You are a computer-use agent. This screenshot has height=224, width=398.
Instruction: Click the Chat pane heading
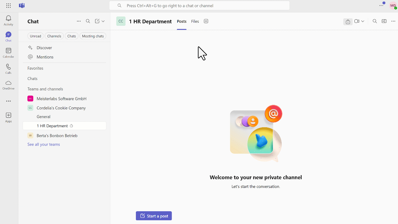coord(33,21)
